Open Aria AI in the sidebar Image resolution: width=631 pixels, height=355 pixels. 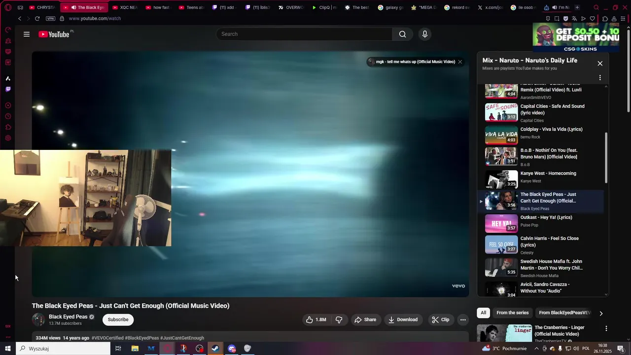[x=8, y=78]
